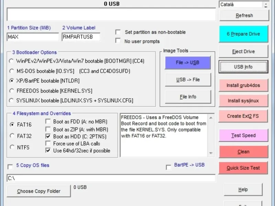275x206 pixels.
Task: Tick Boot as ZIP (A: with MBR)
Action: coord(48,129)
